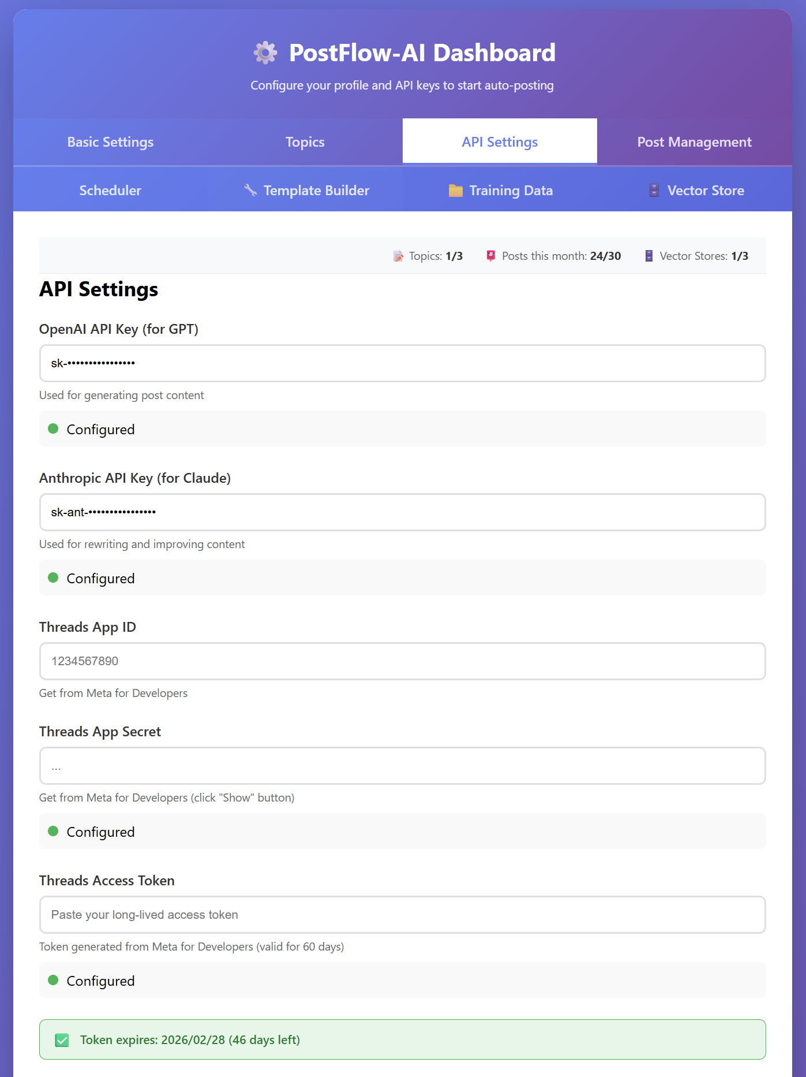Click 'Get from Meta for Developers' hint under App ID
Image resolution: width=806 pixels, height=1077 pixels.
pos(113,693)
